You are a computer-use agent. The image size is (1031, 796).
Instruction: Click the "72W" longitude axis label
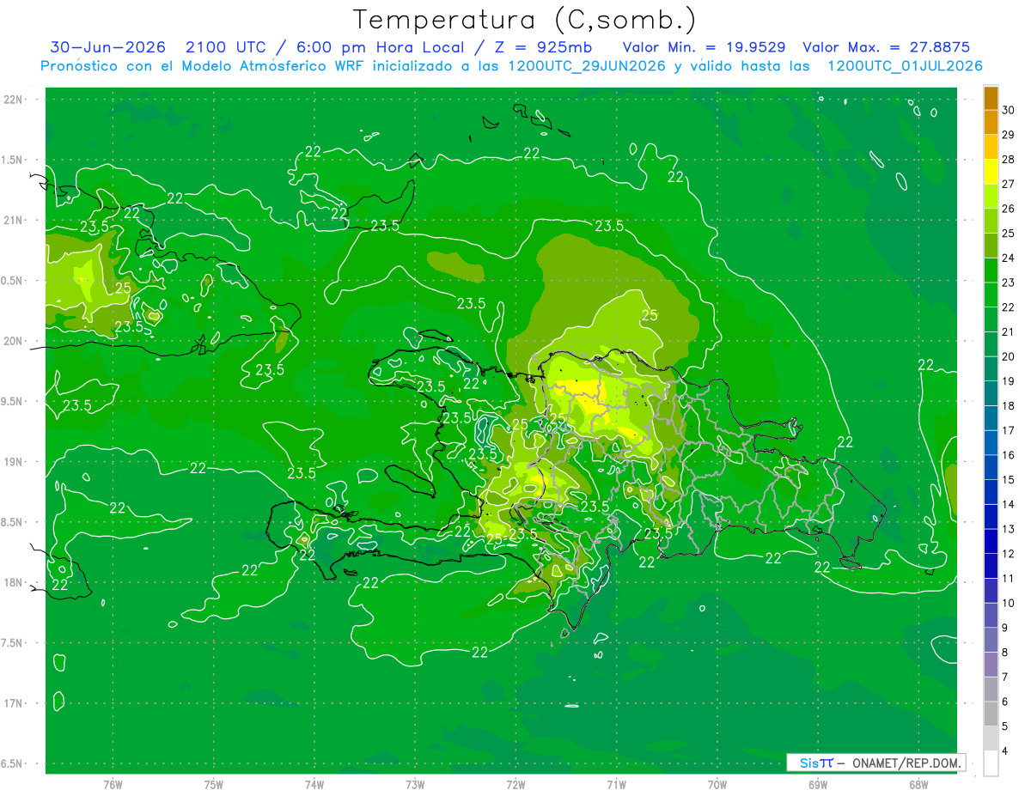[515, 784]
